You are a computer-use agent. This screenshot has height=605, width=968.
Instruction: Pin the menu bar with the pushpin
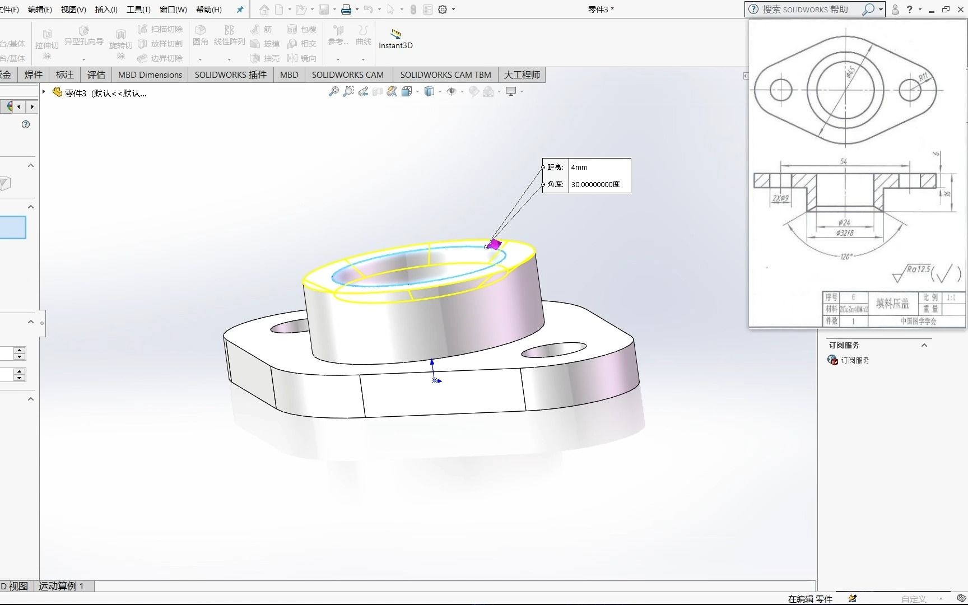coord(240,10)
